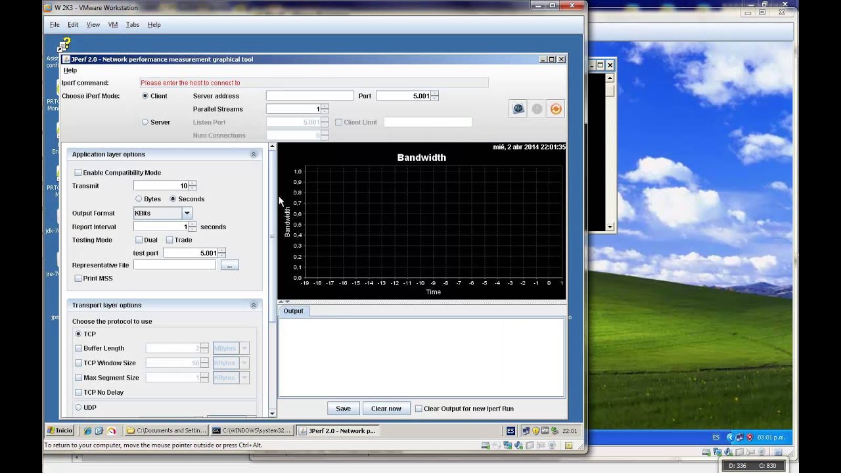Enable the Max Segment Size checkbox

point(79,378)
